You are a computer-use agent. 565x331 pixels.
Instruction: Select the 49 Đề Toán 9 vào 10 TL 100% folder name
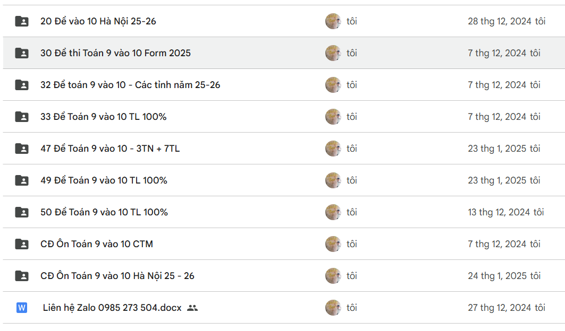click(104, 180)
